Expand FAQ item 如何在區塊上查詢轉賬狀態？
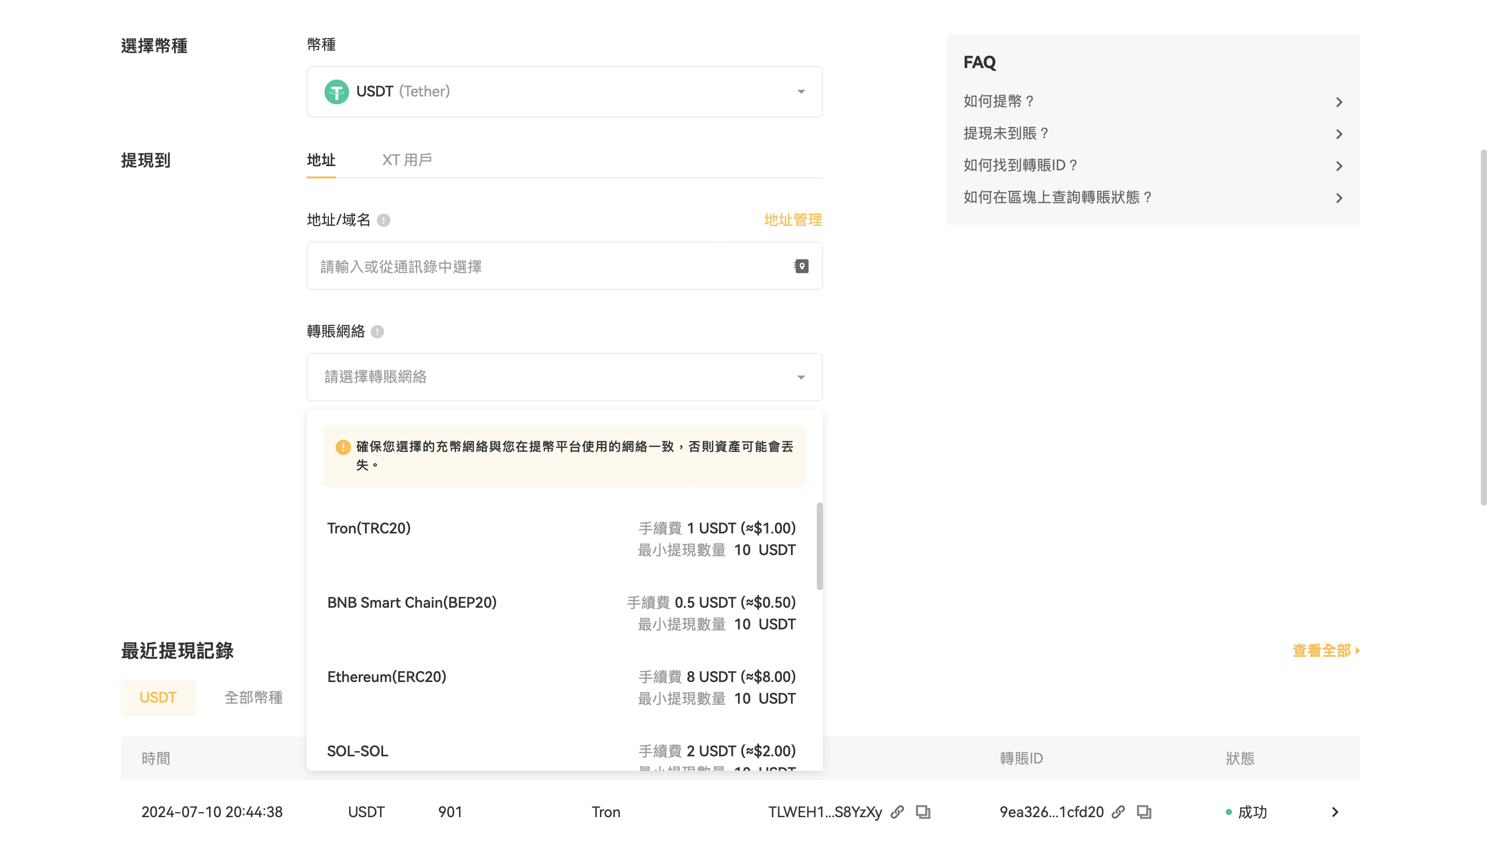 pyautogui.click(x=1153, y=198)
